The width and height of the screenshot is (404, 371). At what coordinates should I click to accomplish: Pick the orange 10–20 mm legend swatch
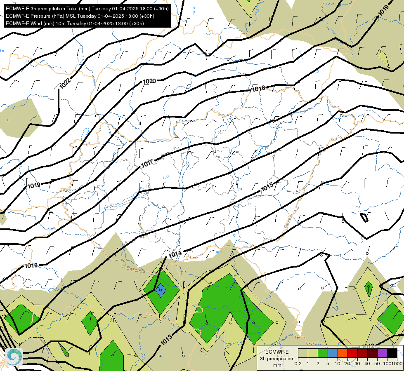[x=343, y=353]
